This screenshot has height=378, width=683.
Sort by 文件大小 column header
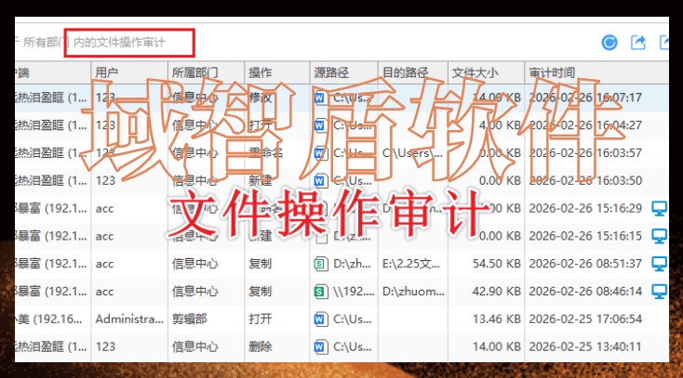point(486,72)
